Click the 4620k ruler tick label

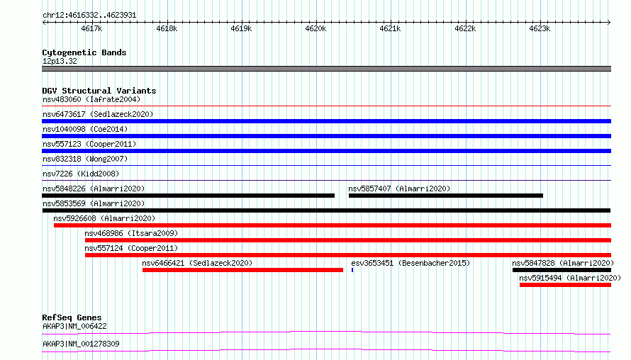(315, 28)
